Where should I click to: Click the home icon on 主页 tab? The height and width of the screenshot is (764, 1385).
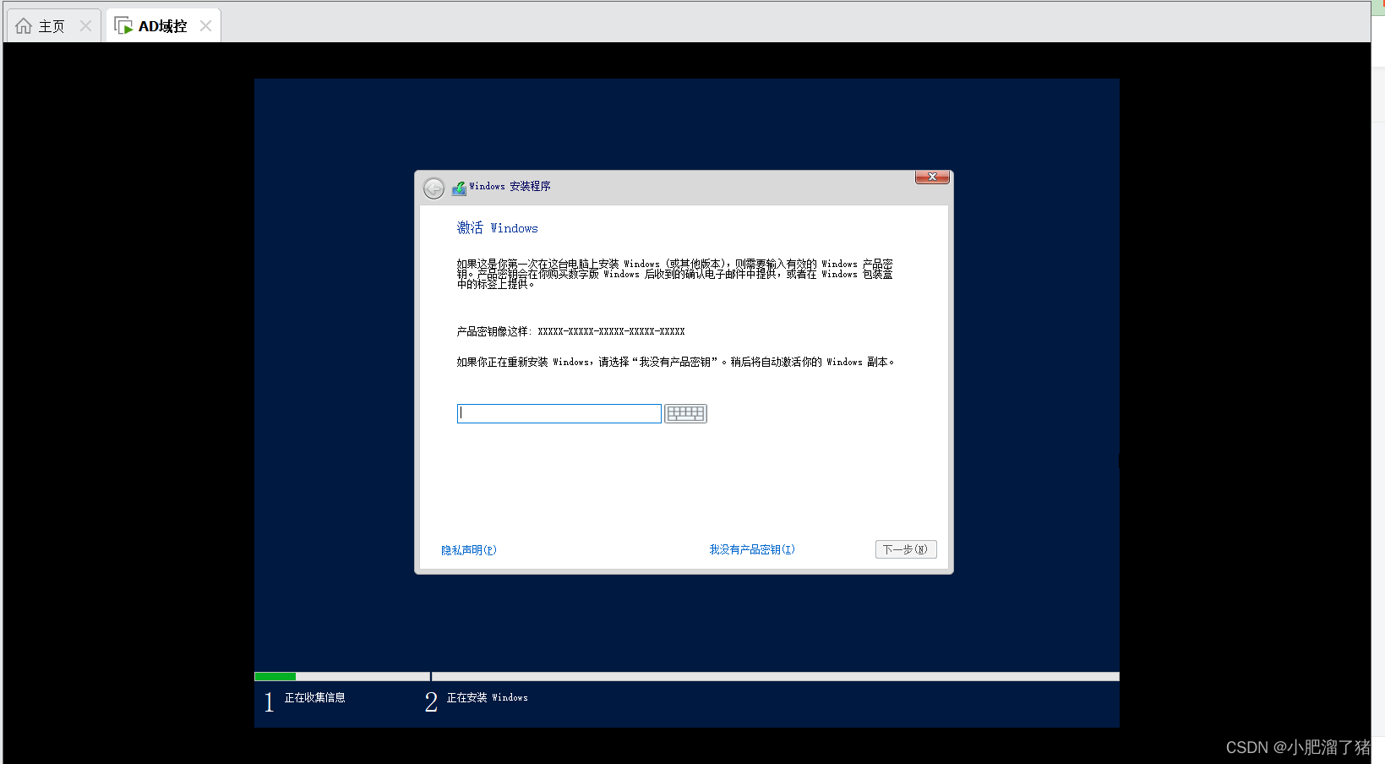coord(24,26)
